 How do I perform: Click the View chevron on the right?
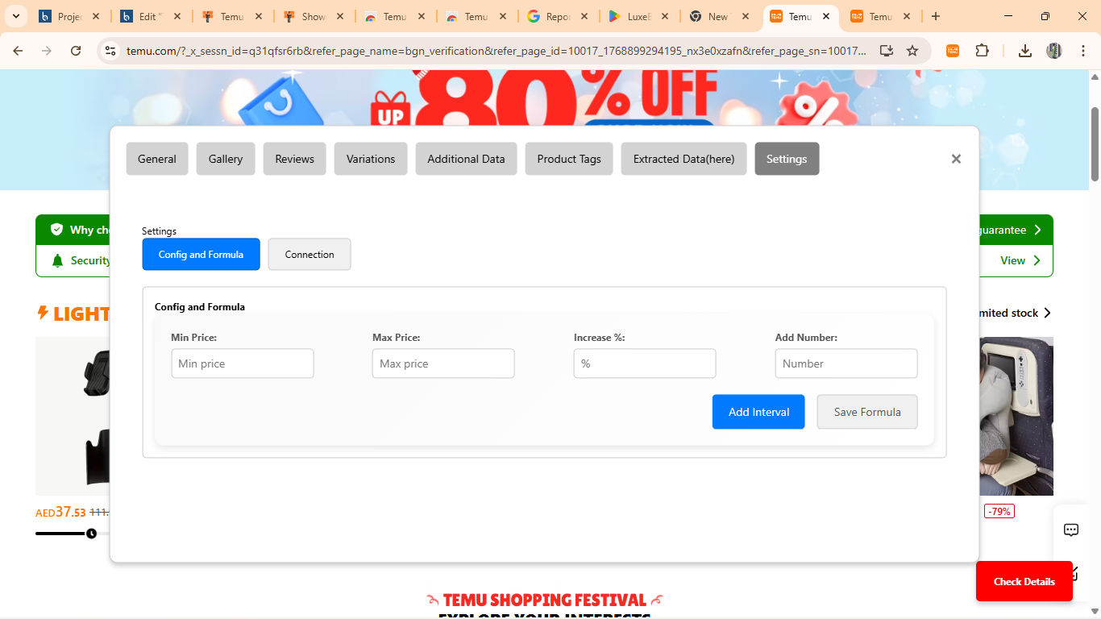[1039, 260]
